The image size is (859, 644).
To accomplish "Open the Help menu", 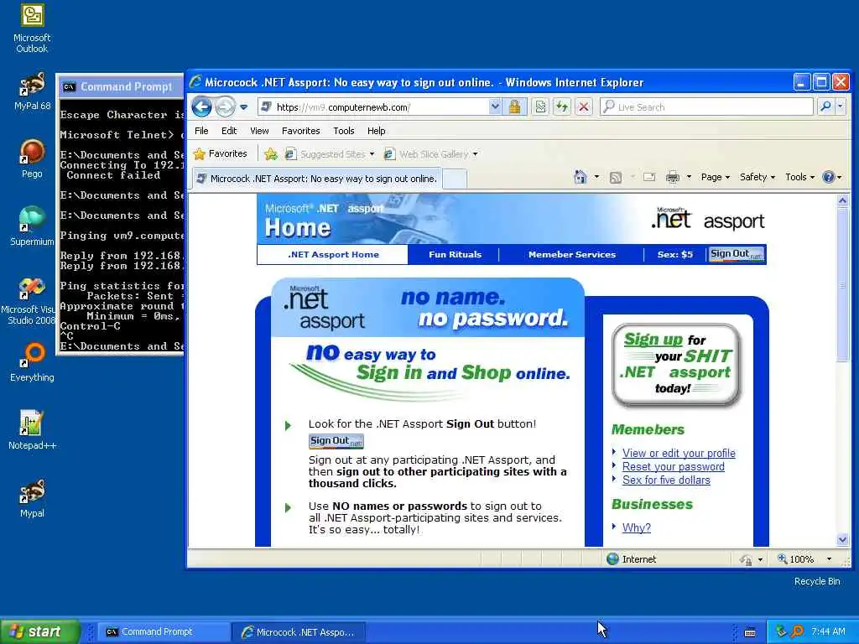I will [377, 131].
